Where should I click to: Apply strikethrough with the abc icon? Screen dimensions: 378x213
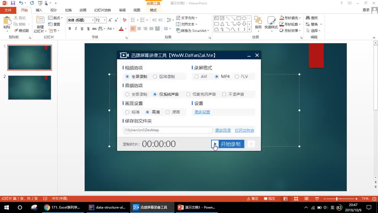[x=94, y=29]
